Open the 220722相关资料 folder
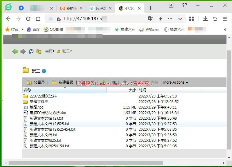The image size is (232, 167). click(43, 96)
